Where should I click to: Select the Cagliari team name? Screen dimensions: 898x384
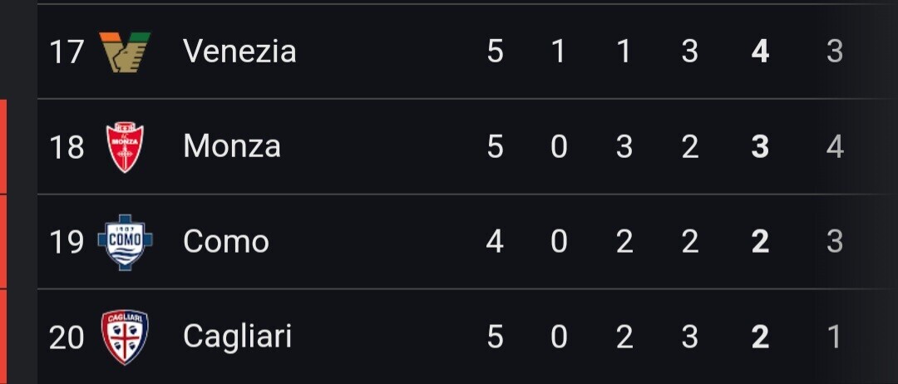coord(238,337)
